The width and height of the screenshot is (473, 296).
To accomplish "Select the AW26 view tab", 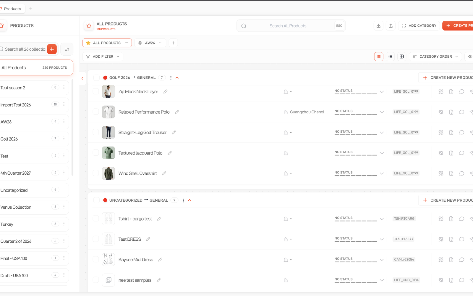I will tap(150, 43).
